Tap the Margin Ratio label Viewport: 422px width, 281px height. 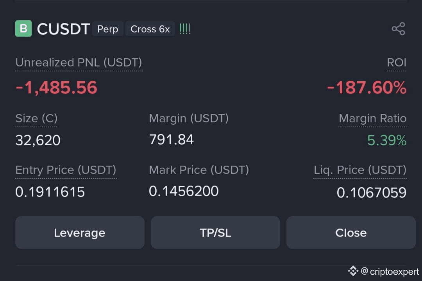click(372, 118)
